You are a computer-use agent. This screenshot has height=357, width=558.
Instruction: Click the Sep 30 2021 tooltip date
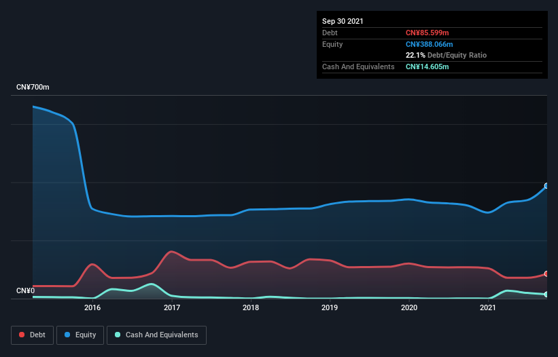[x=343, y=21]
